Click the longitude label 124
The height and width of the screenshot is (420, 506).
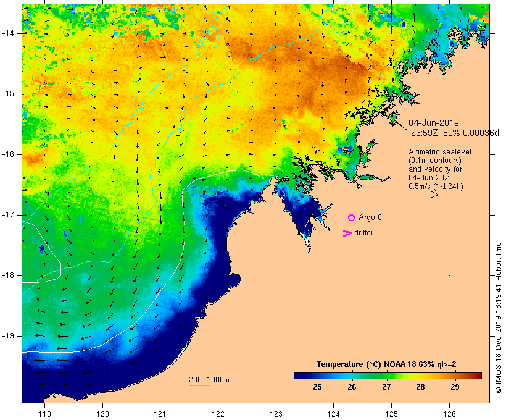(x=334, y=414)
